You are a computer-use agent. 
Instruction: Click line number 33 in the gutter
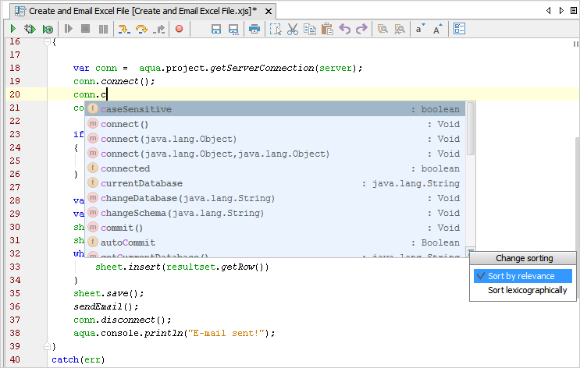tap(15, 267)
